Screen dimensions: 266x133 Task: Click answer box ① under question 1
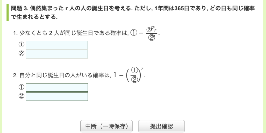tap(57, 45)
